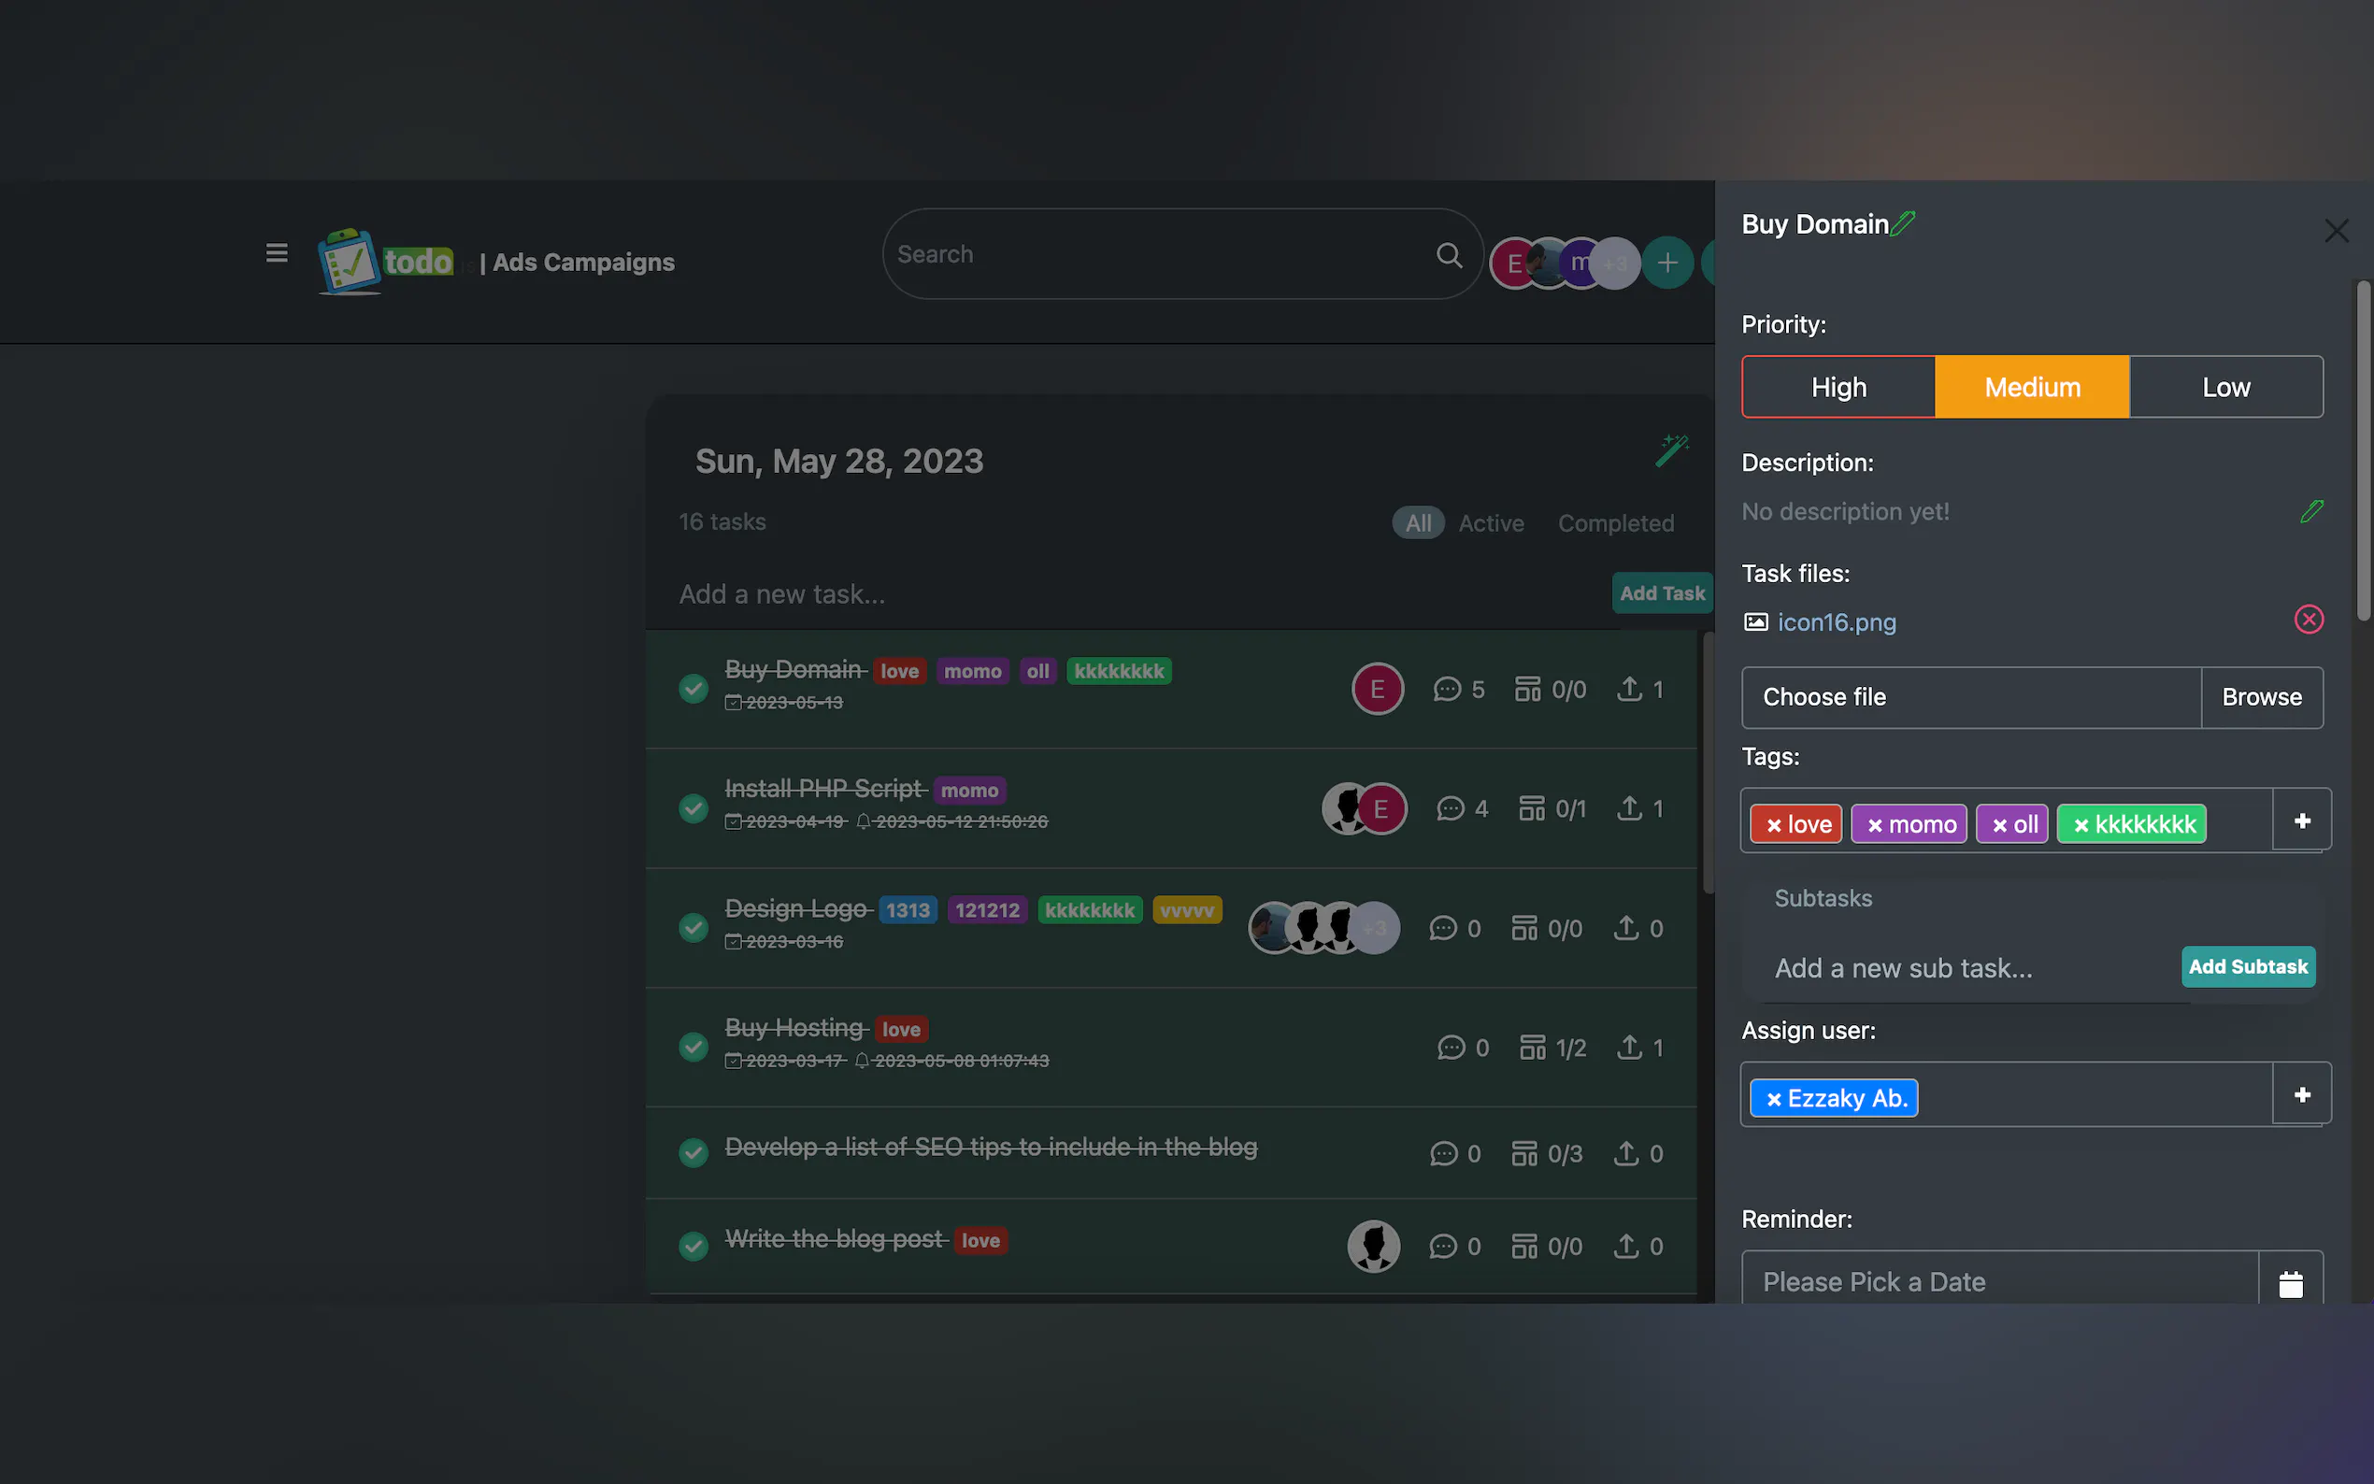Click the search magnifier icon

1449,255
